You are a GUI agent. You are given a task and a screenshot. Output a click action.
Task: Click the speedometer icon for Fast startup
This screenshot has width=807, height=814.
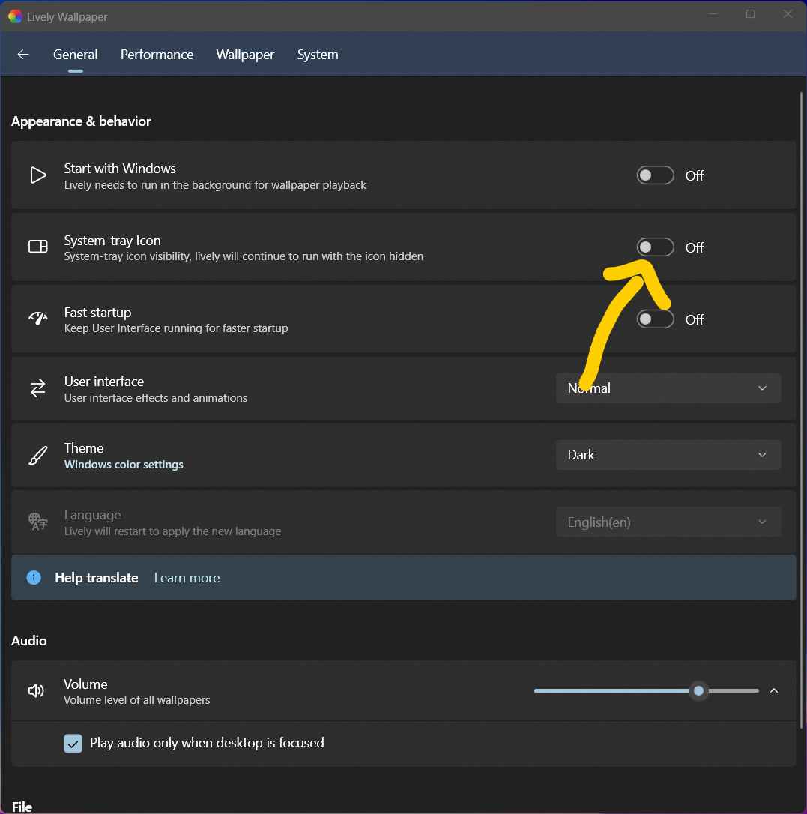tap(38, 318)
